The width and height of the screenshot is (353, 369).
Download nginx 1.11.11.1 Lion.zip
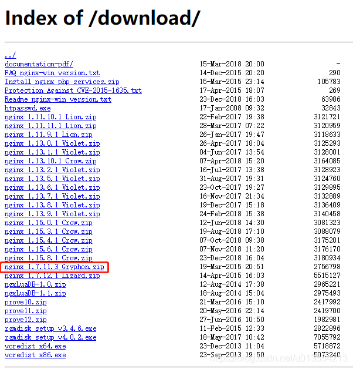(x=50, y=126)
